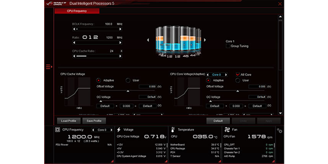Click the Default button
Viewport: 328px width, 164px height.
tap(218, 121)
